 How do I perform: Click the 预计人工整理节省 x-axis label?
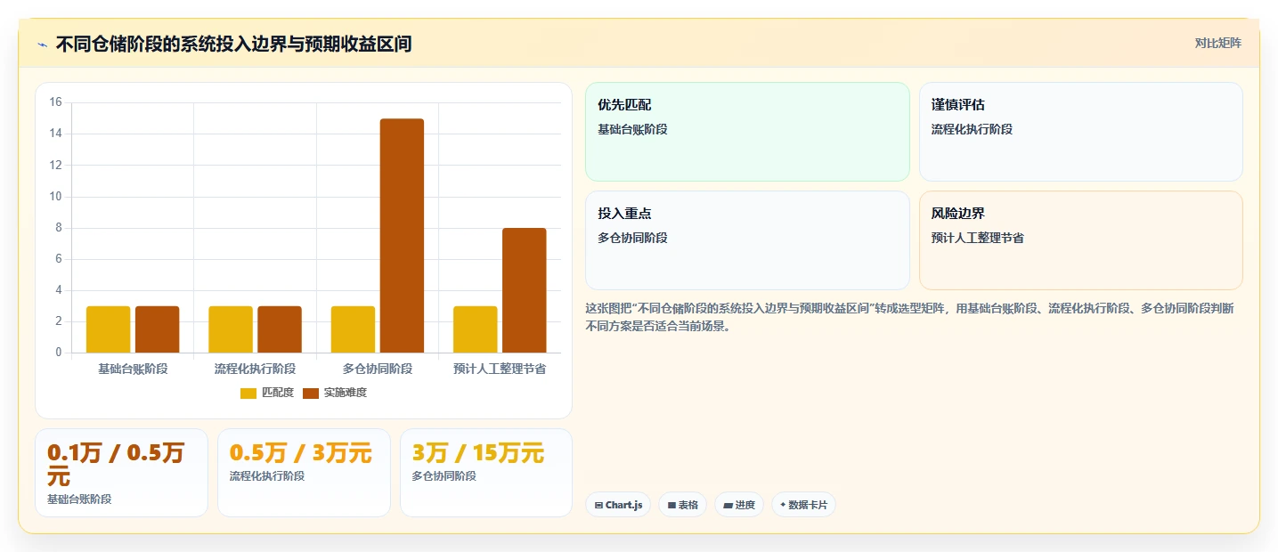coord(500,369)
